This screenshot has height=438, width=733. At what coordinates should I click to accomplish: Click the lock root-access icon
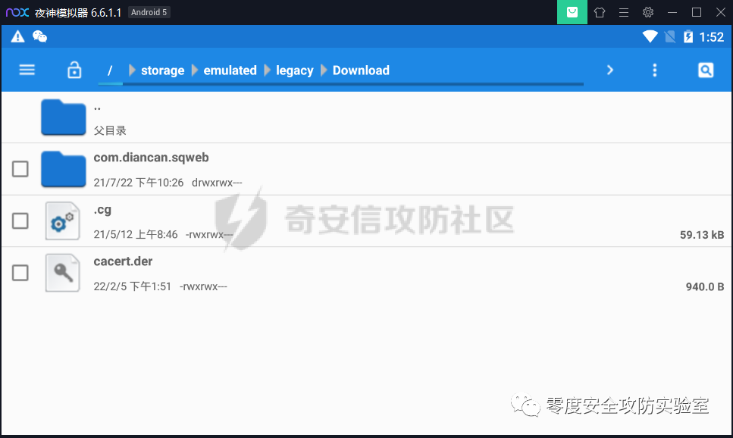[x=74, y=70]
